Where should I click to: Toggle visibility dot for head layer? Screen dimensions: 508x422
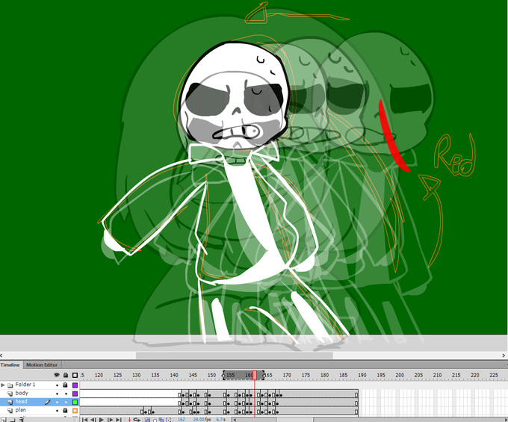click(57, 402)
